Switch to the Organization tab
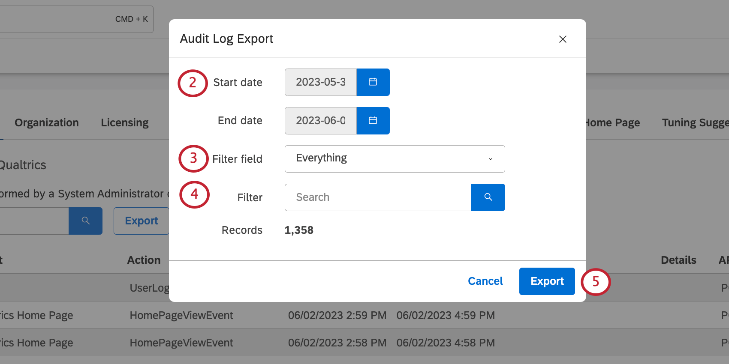 point(47,123)
